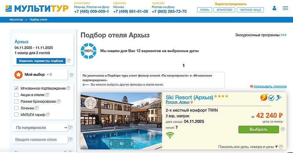The image size is (293, 153).
Task: Open the Ski Resort hotel photo
Action: (121, 121)
